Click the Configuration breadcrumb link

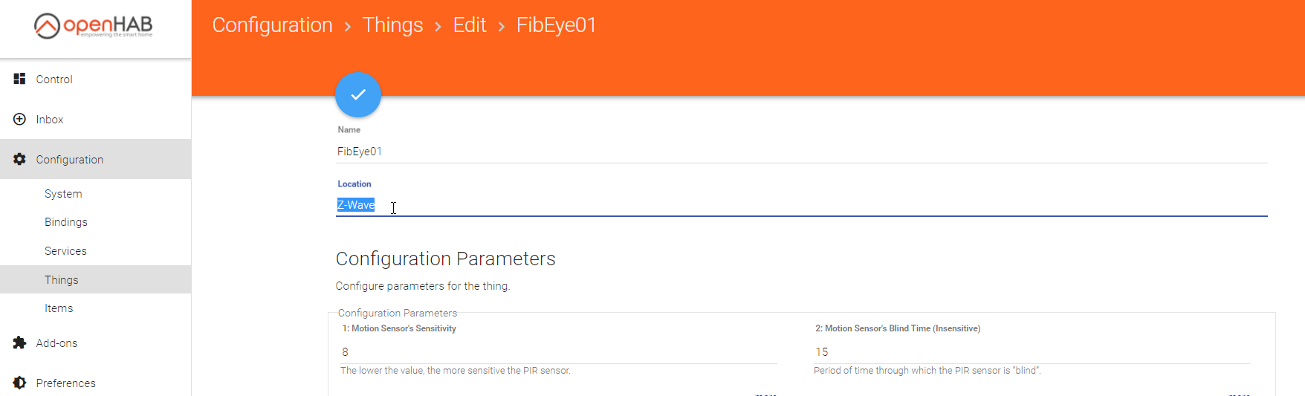pos(272,25)
